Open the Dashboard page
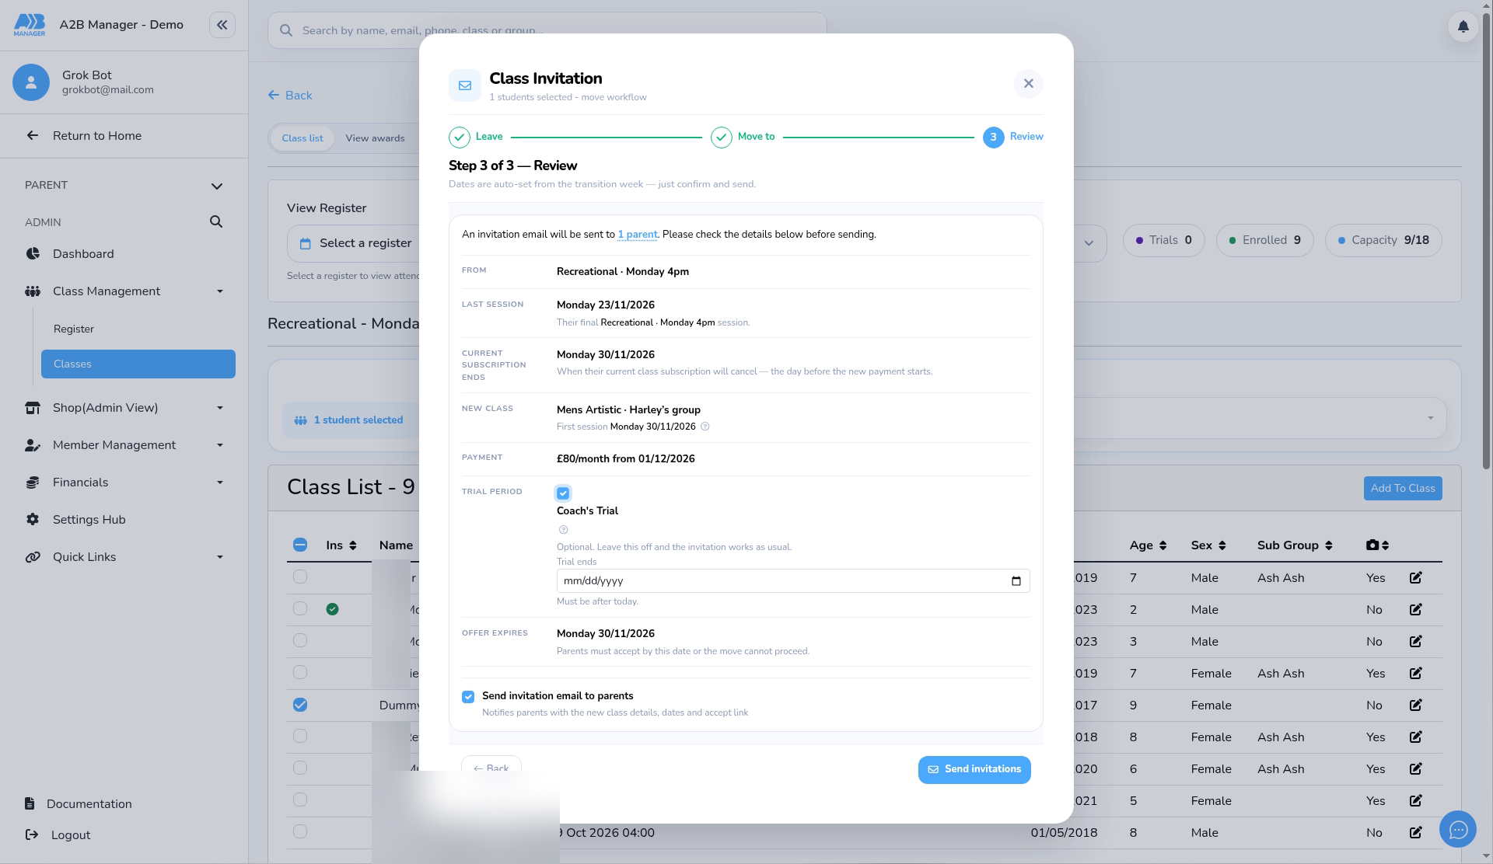 click(x=83, y=254)
